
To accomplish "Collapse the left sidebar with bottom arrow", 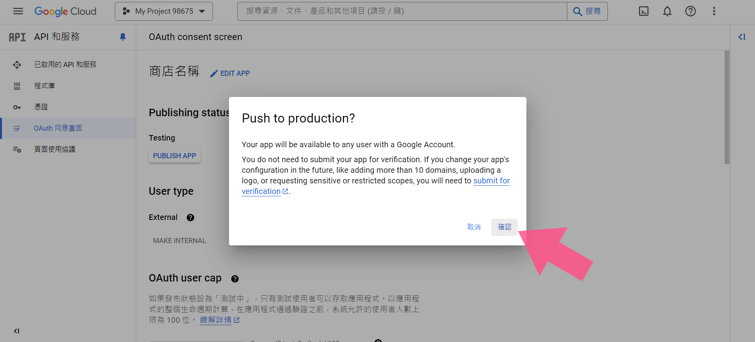I will (17, 331).
